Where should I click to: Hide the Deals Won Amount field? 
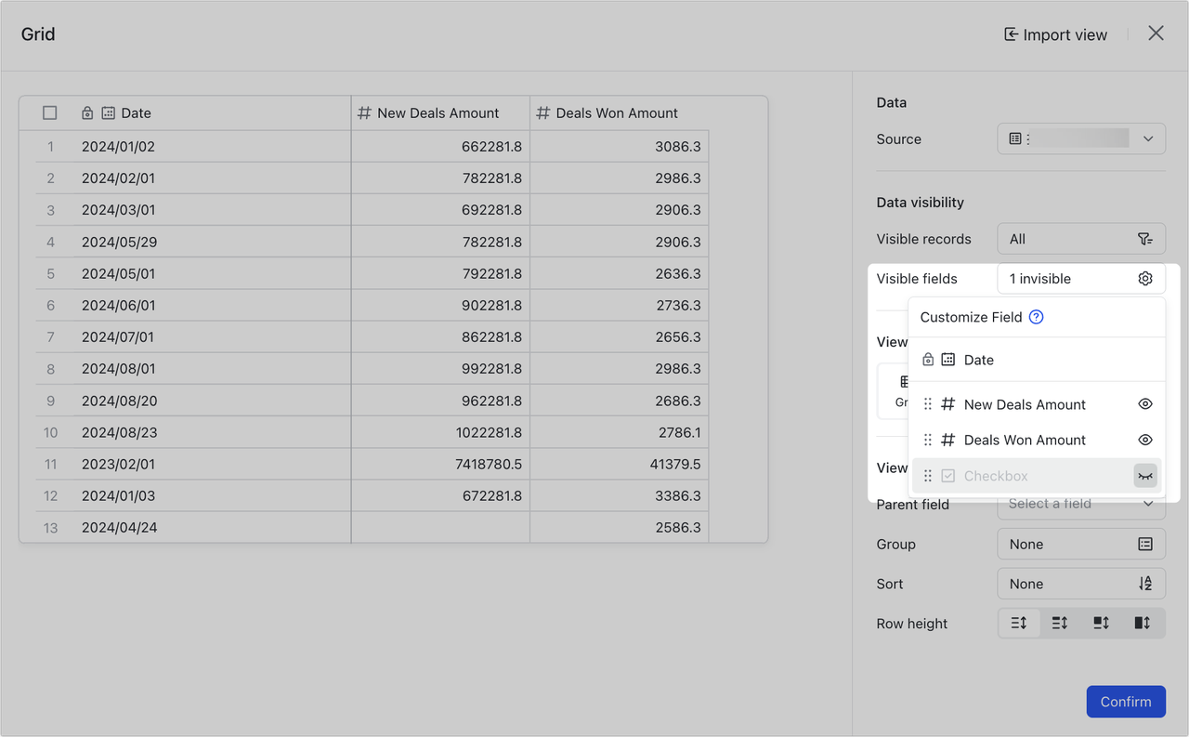[1145, 441]
